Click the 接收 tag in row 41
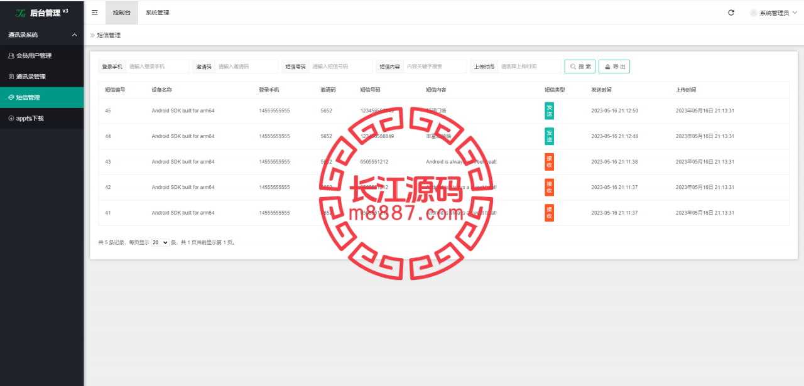Image resolution: width=804 pixels, height=386 pixels. pyautogui.click(x=549, y=213)
